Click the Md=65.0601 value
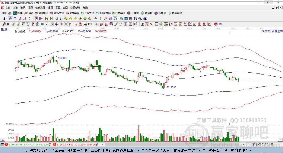 click(68, 31)
